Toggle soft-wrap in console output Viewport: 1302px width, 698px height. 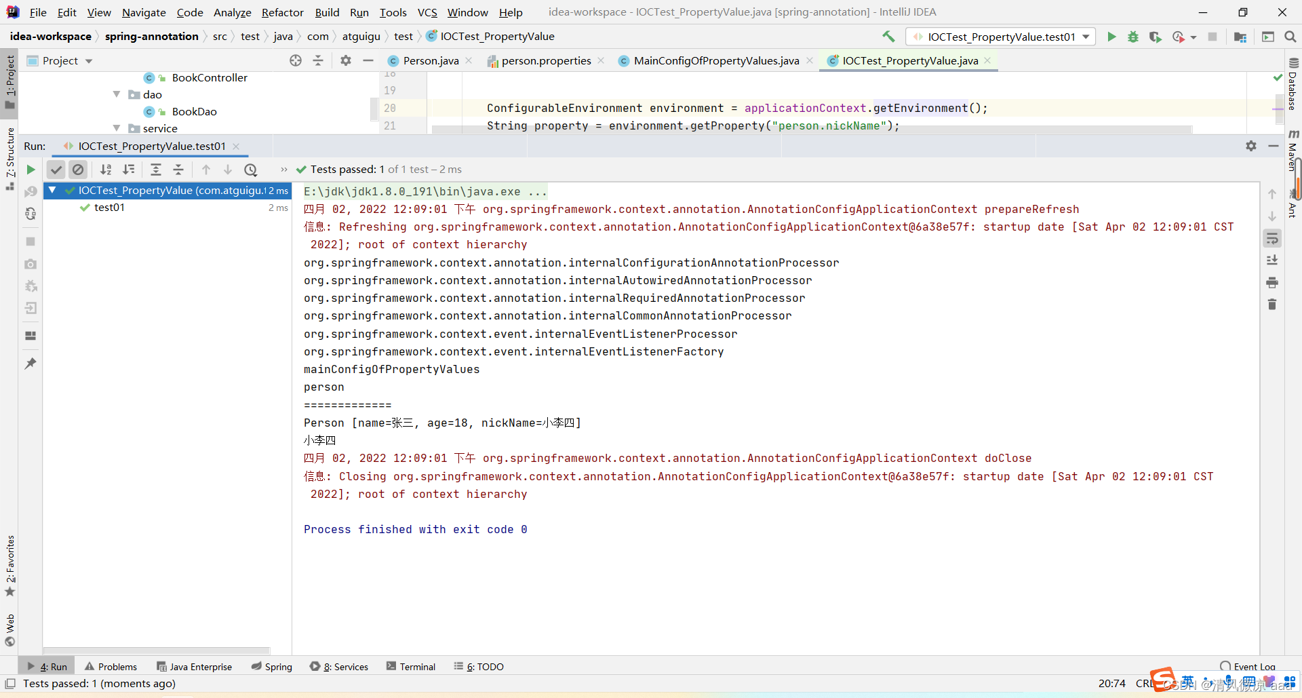click(x=1272, y=238)
